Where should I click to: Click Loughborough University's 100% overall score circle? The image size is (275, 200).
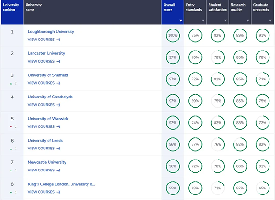173,35
